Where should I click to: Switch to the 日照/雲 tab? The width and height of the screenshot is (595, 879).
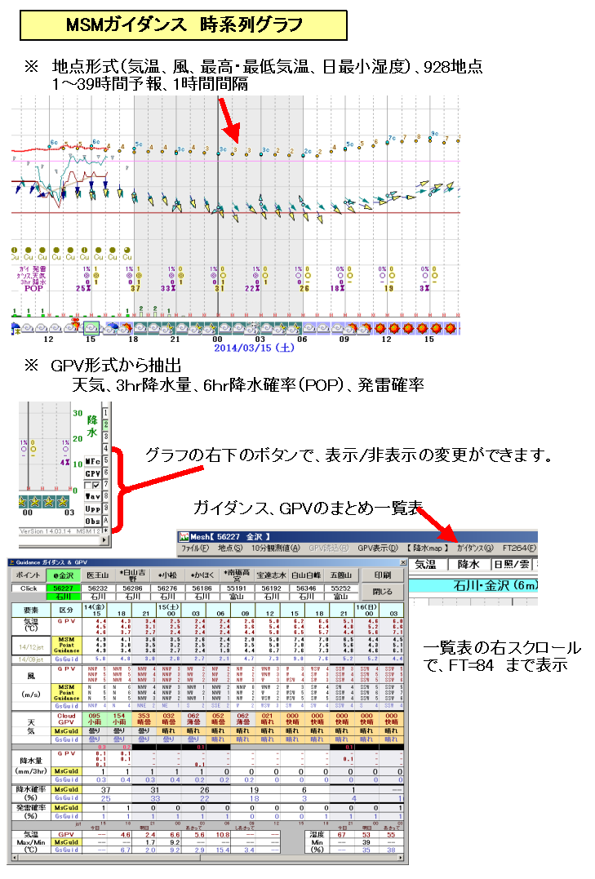(x=511, y=565)
